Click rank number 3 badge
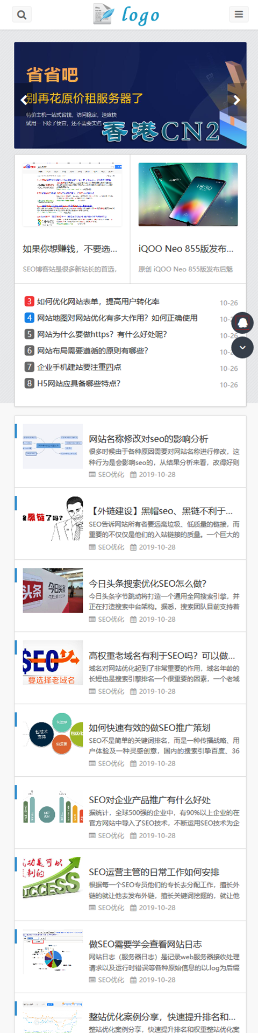Screen dimensions: 258x1033 click(x=30, y=301)
